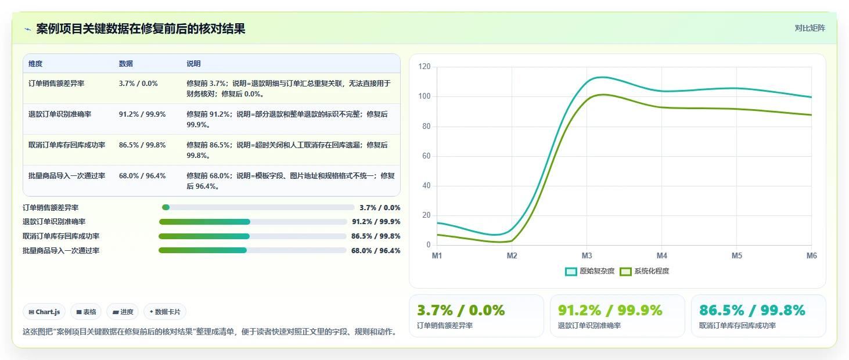849x360 pixels.
Task: Click the lightning icon beside the title
Action: [x=27, y=29]
